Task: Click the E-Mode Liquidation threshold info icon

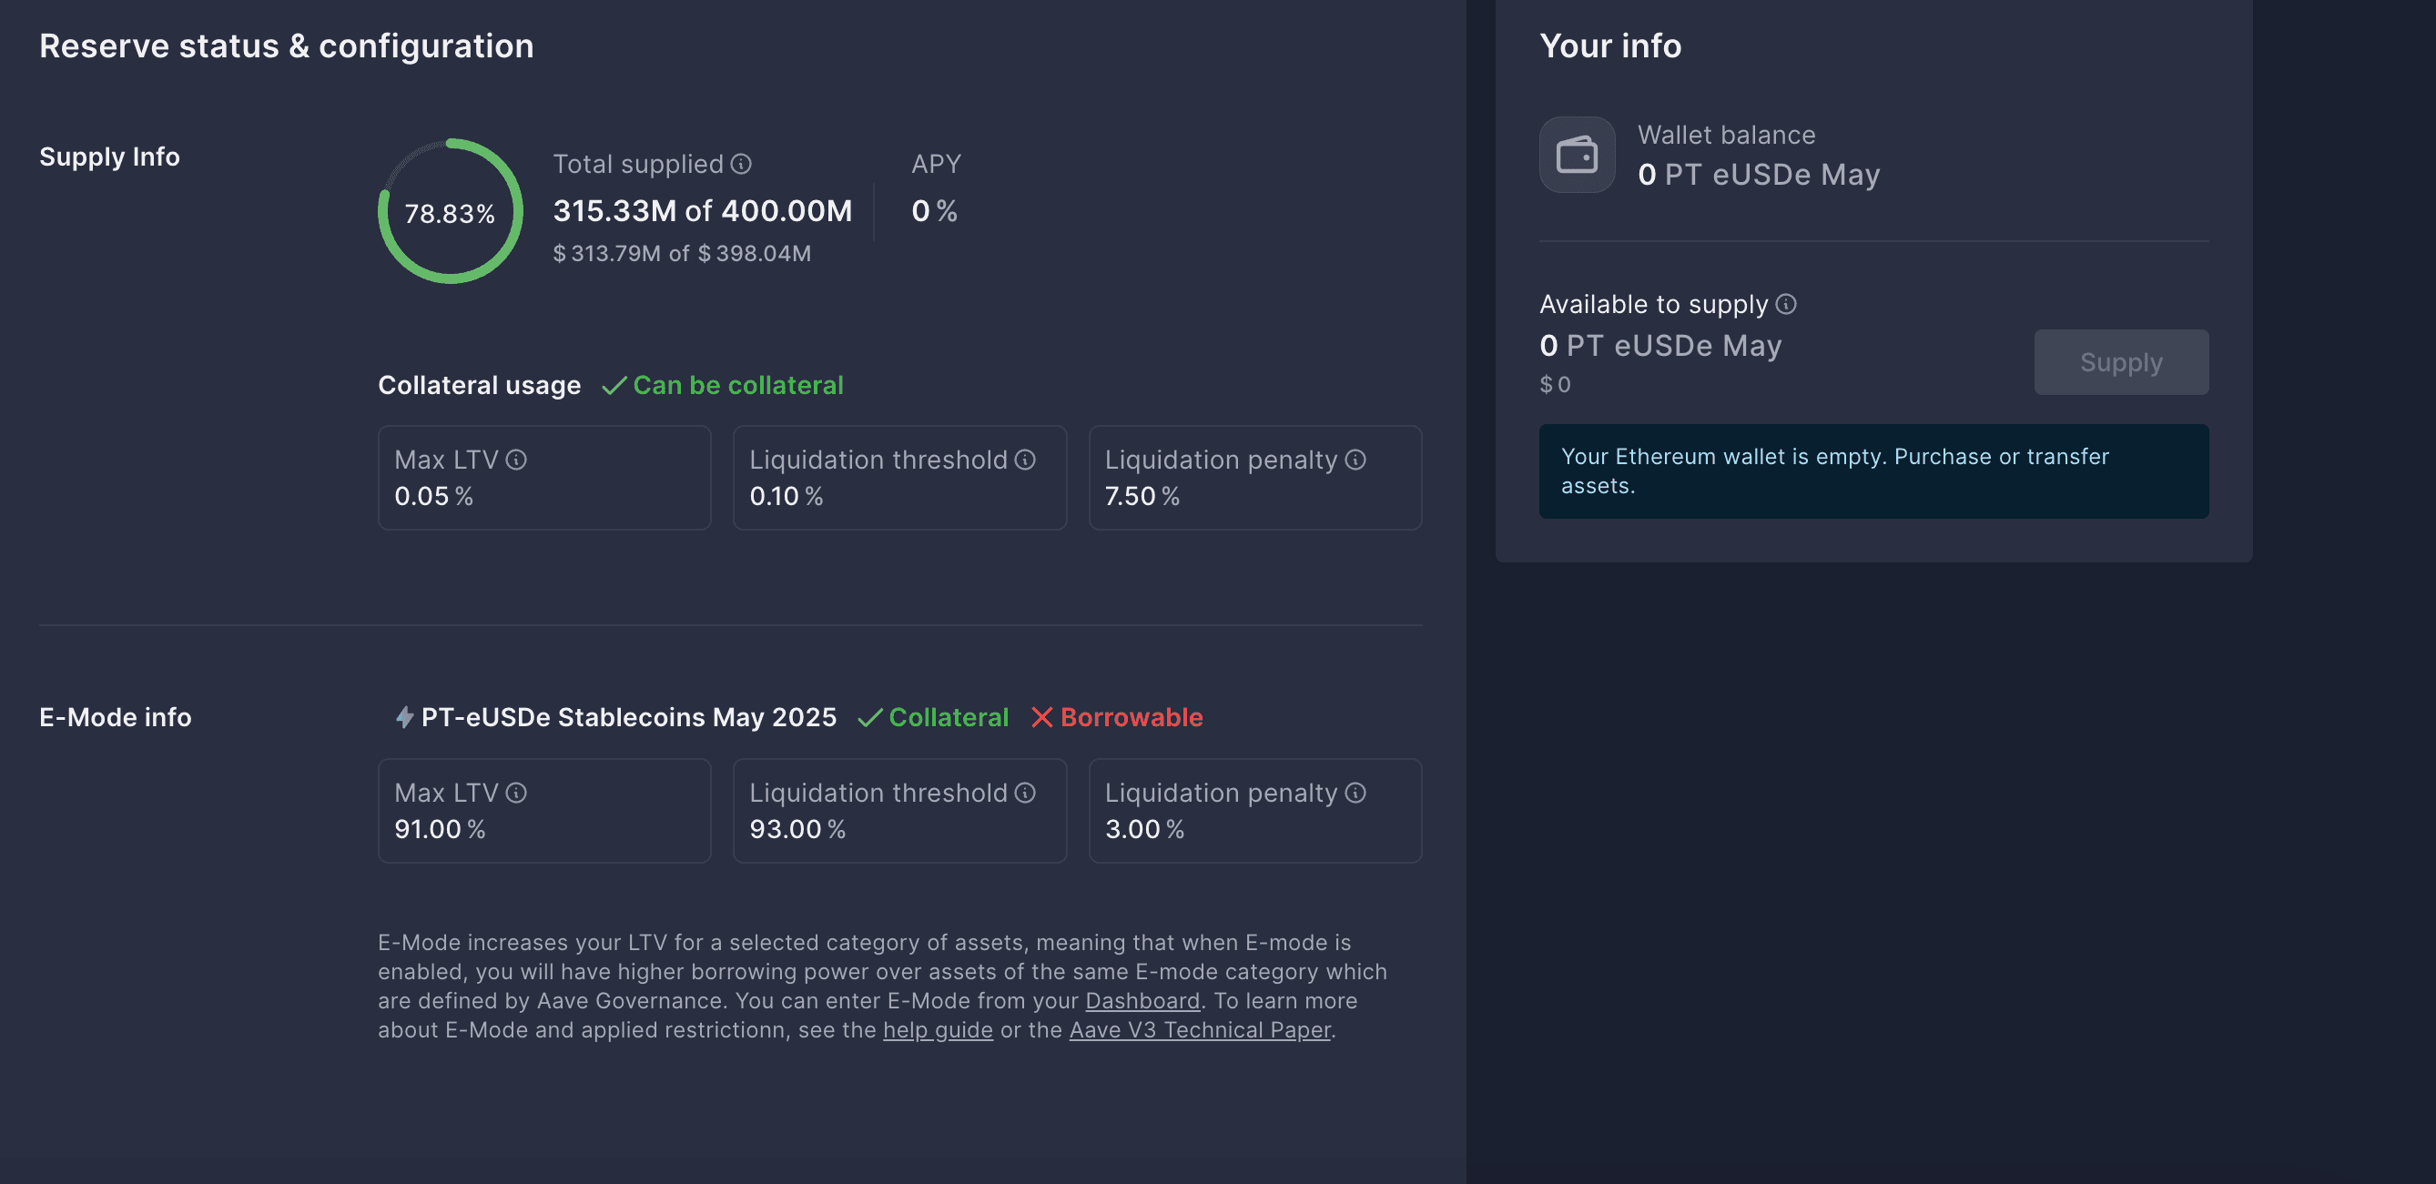Action: click(1025, 793)
